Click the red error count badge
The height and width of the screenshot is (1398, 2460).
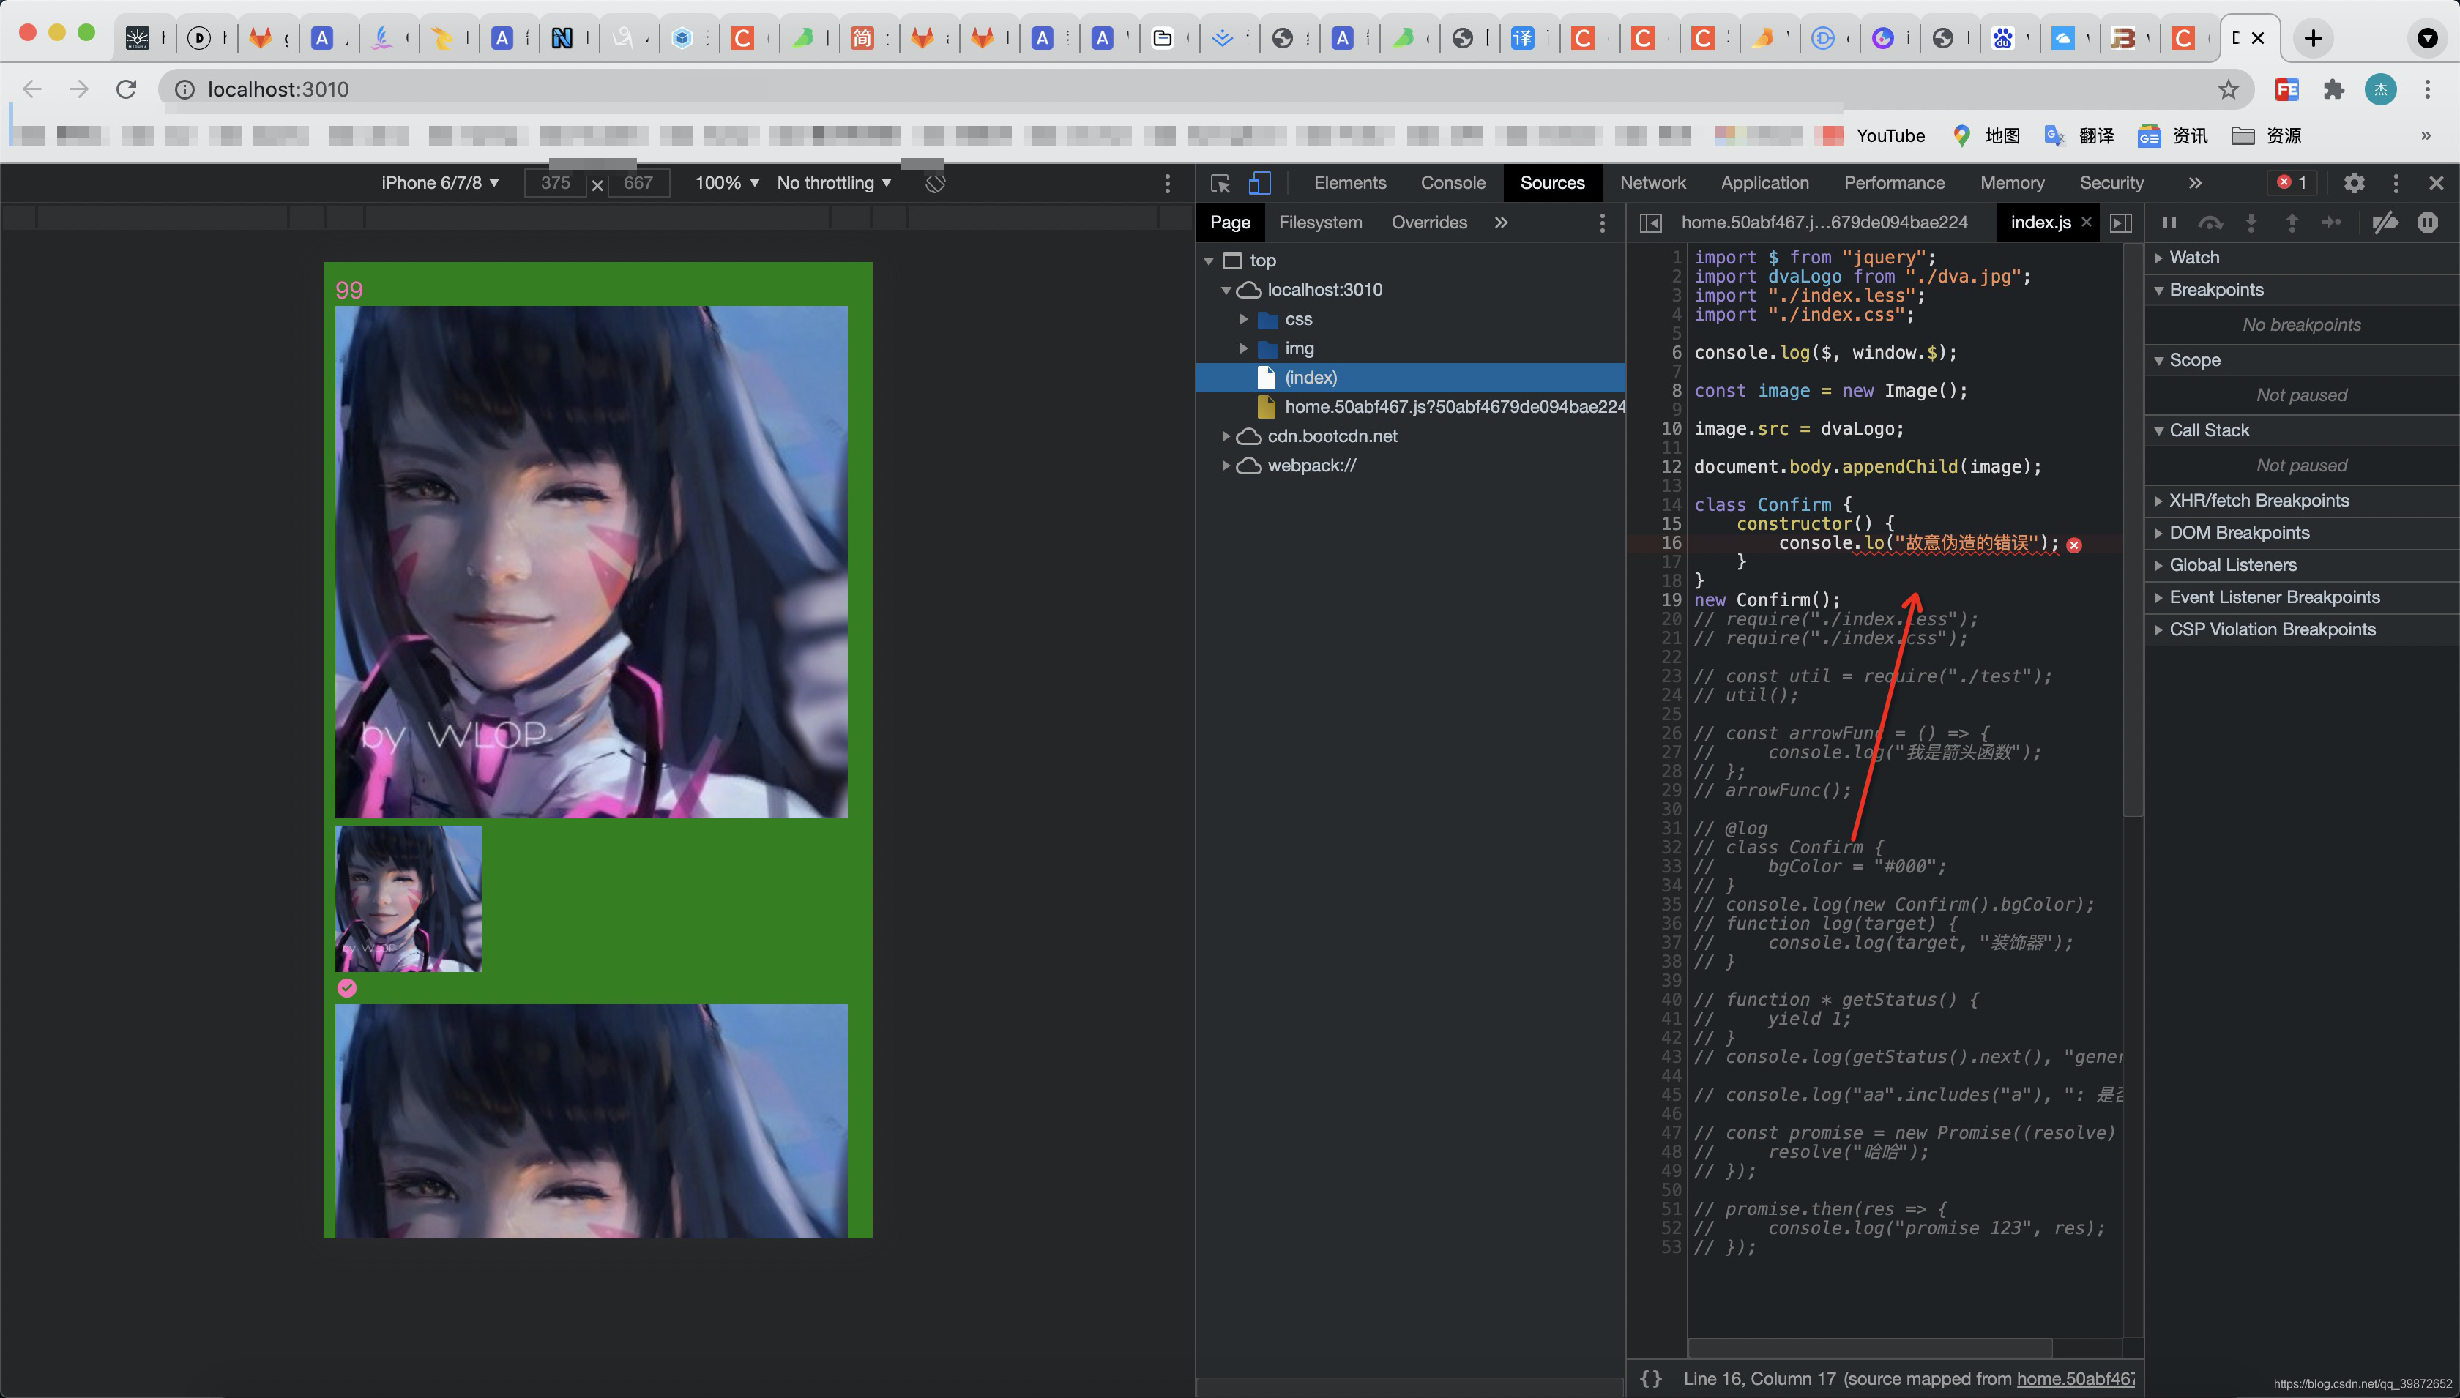coord(2293,182)
